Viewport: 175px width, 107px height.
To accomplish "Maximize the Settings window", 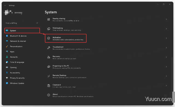I will click(164, 4).
